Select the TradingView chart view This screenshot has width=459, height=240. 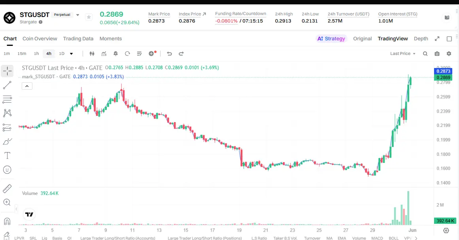pos(393,39)
